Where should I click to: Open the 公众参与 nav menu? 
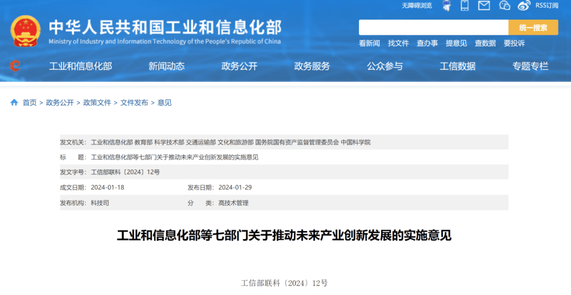tap(385, 66)
